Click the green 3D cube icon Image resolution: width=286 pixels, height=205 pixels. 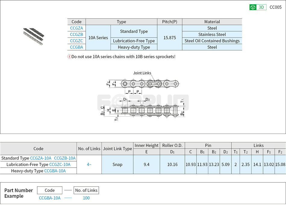253,7
